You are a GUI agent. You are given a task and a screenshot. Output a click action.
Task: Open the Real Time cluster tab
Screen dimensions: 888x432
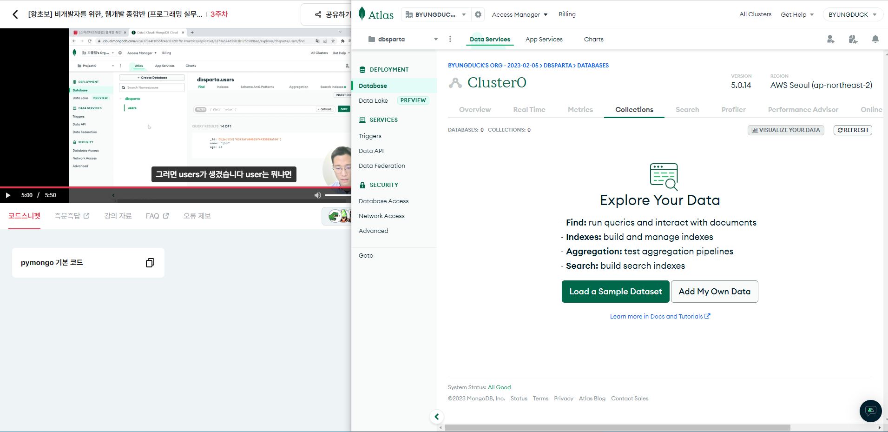[529, 110]
